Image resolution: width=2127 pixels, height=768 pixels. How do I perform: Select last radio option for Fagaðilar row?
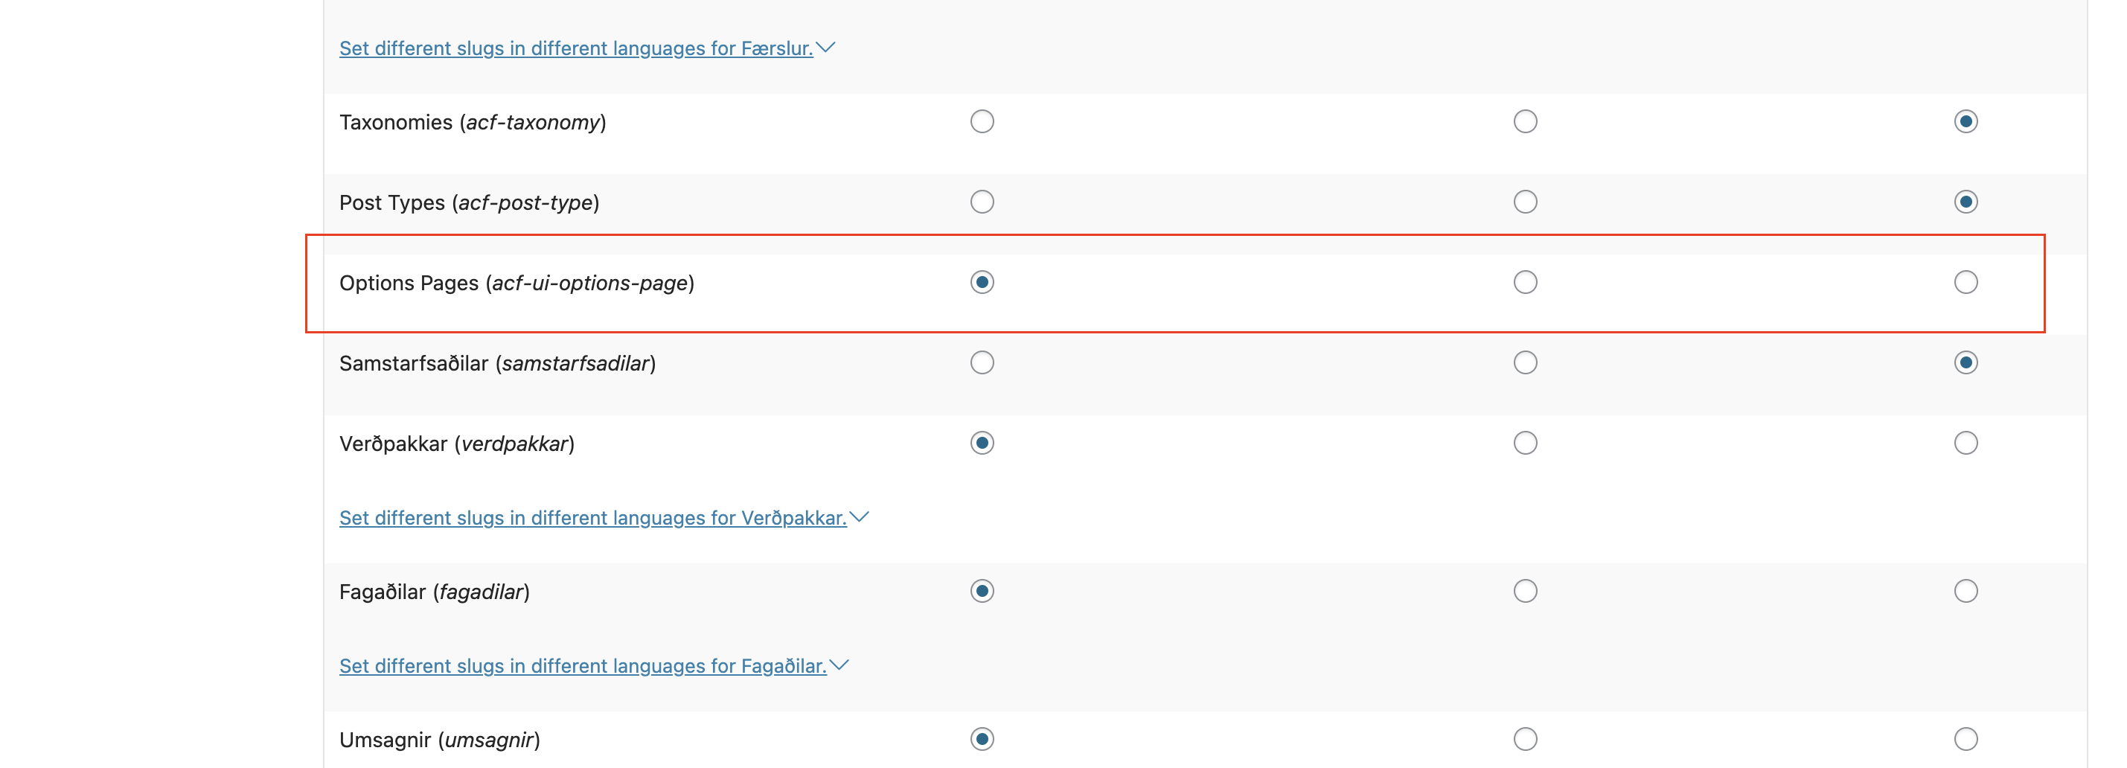point(1966,590)
